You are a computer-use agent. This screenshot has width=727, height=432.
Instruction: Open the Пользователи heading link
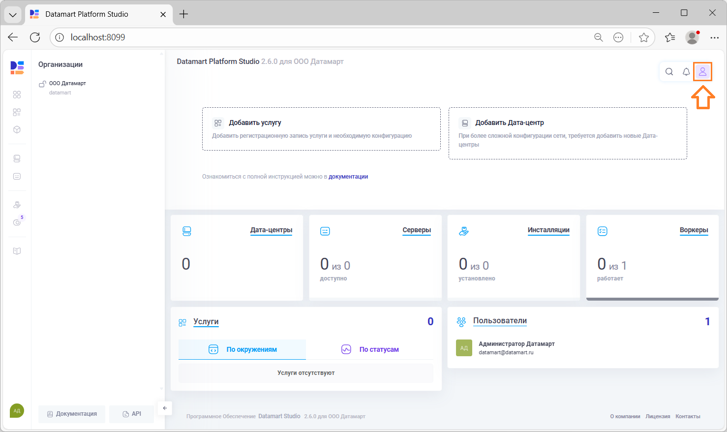(500, 321)
